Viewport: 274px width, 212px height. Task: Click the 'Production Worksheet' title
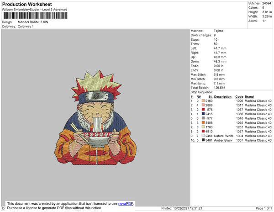(x=27, y=5)
